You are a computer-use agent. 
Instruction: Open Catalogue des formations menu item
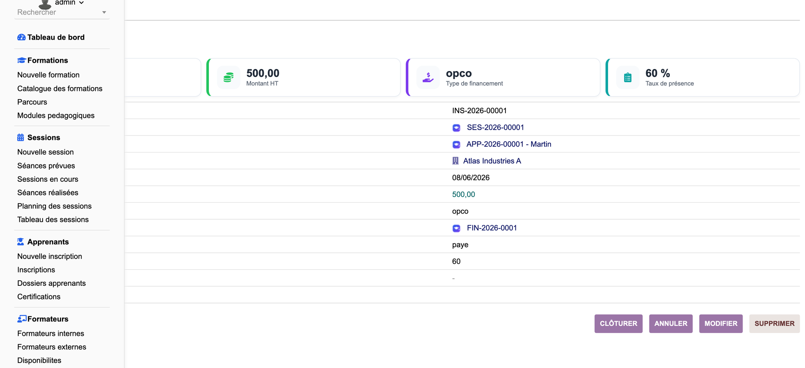(x=60, y=88)
